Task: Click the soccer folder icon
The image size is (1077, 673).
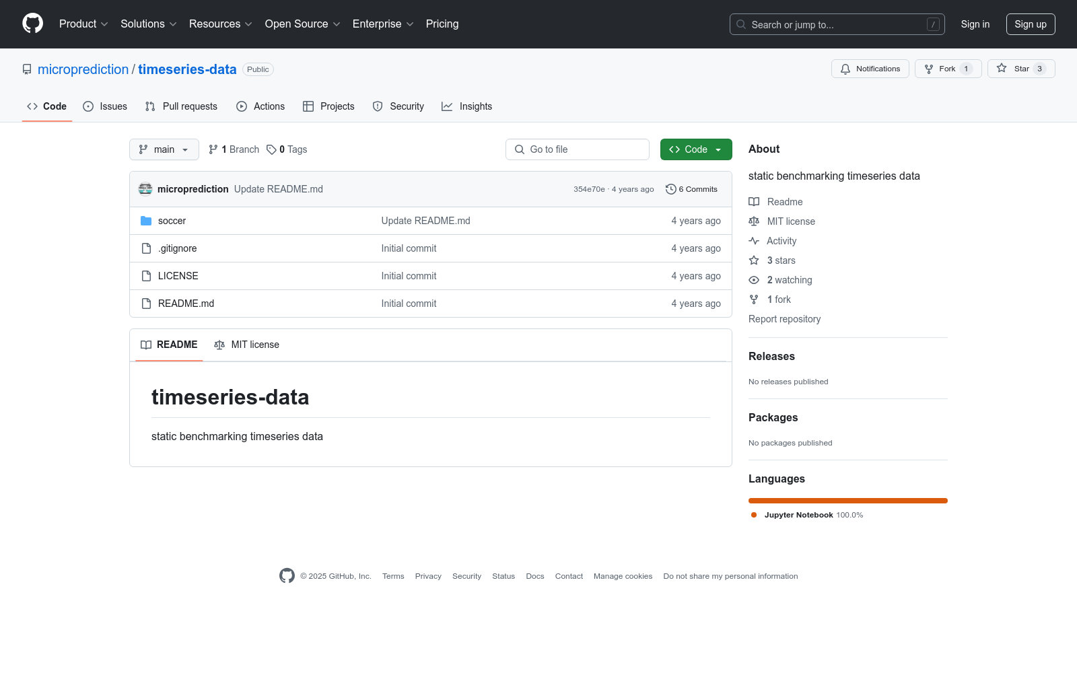Action: pyautogui.click(x=146, y=221)
